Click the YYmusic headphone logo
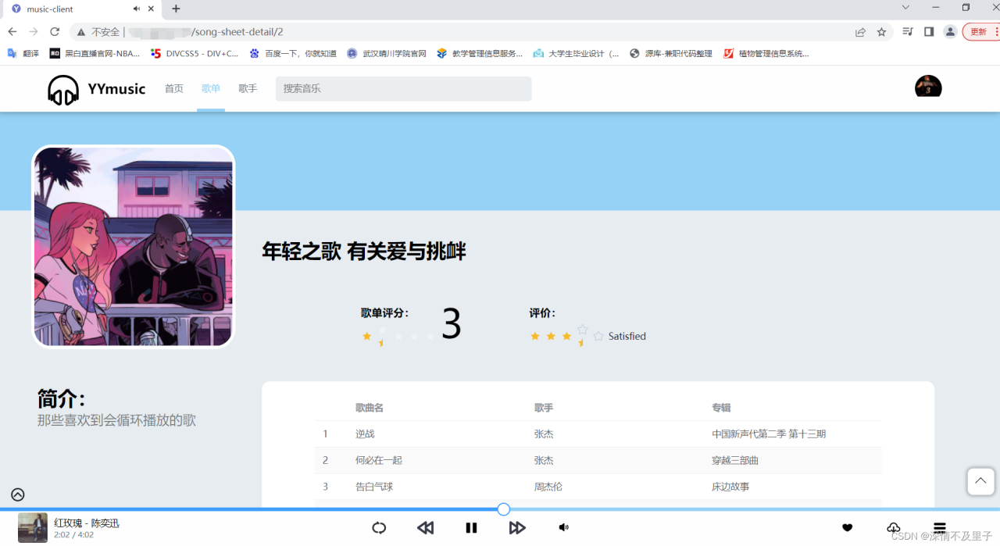This screenshot has width=1000, height=546. (63, 90)
